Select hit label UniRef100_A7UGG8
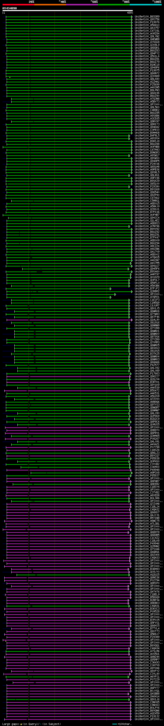This screenshot has width=164, height=726. (147, 42)
